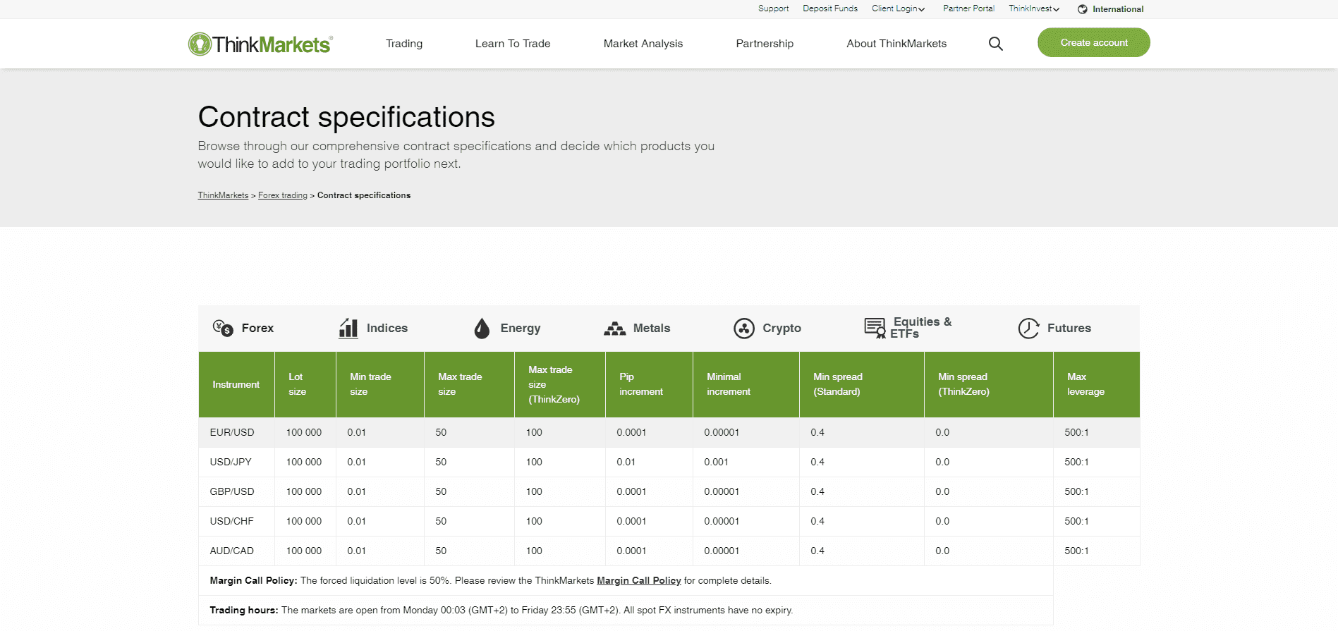Open the Trading menu
Viewport: 1338px width, 631px height.
click(x=404, y=44)
